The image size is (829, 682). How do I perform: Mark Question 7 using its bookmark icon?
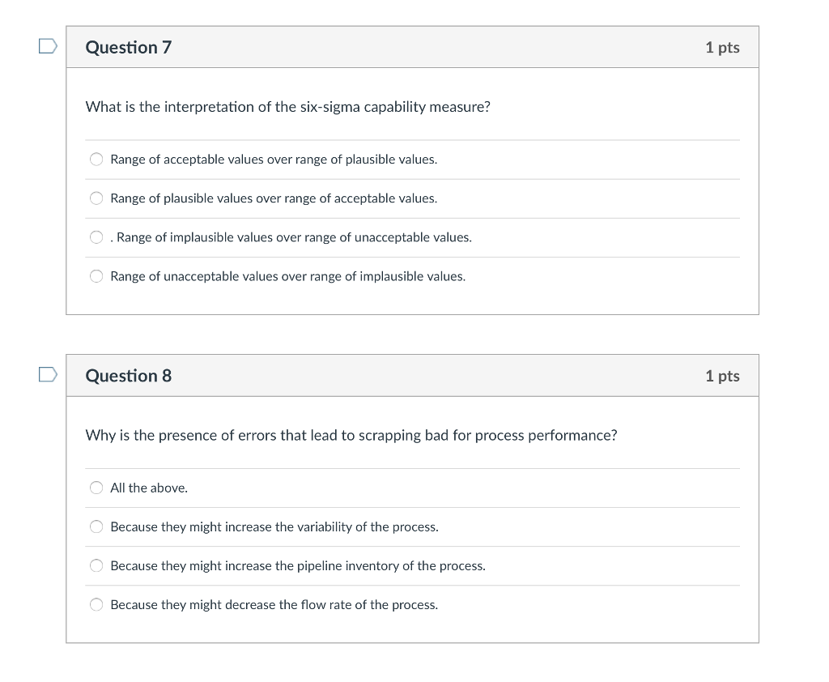tap(47, 47)
